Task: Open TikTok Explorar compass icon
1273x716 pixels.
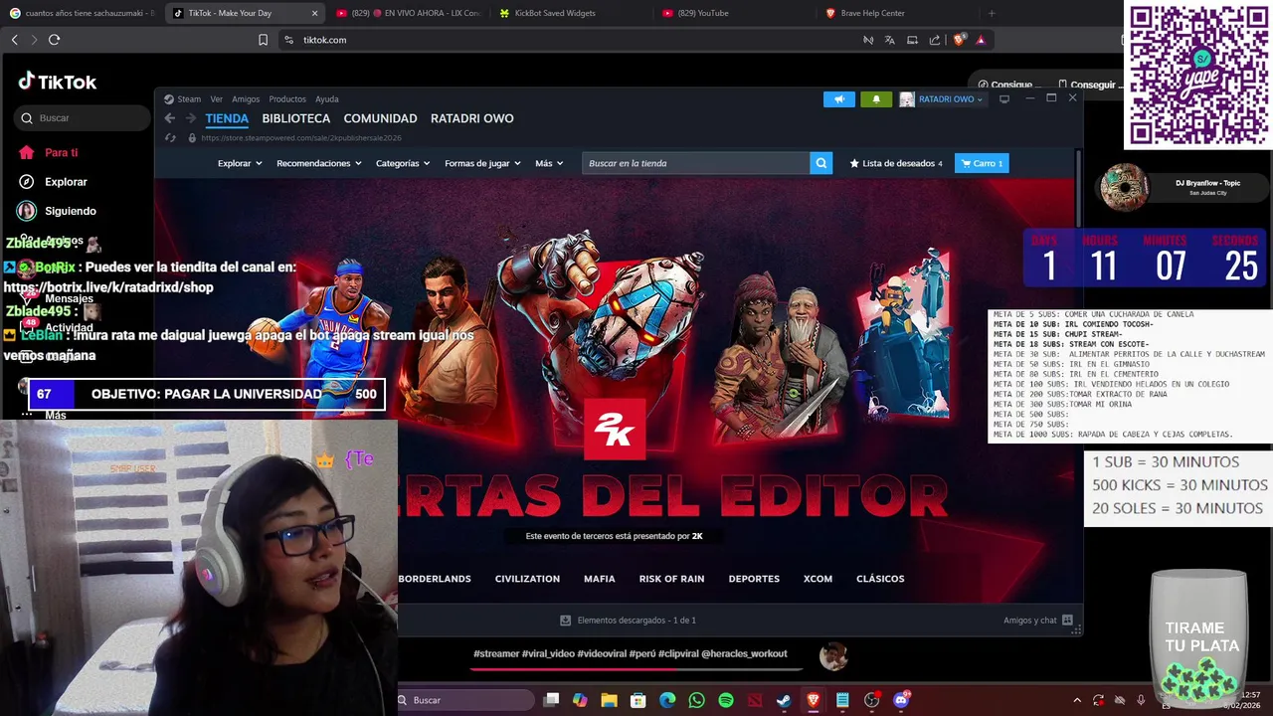Action: 27,182
